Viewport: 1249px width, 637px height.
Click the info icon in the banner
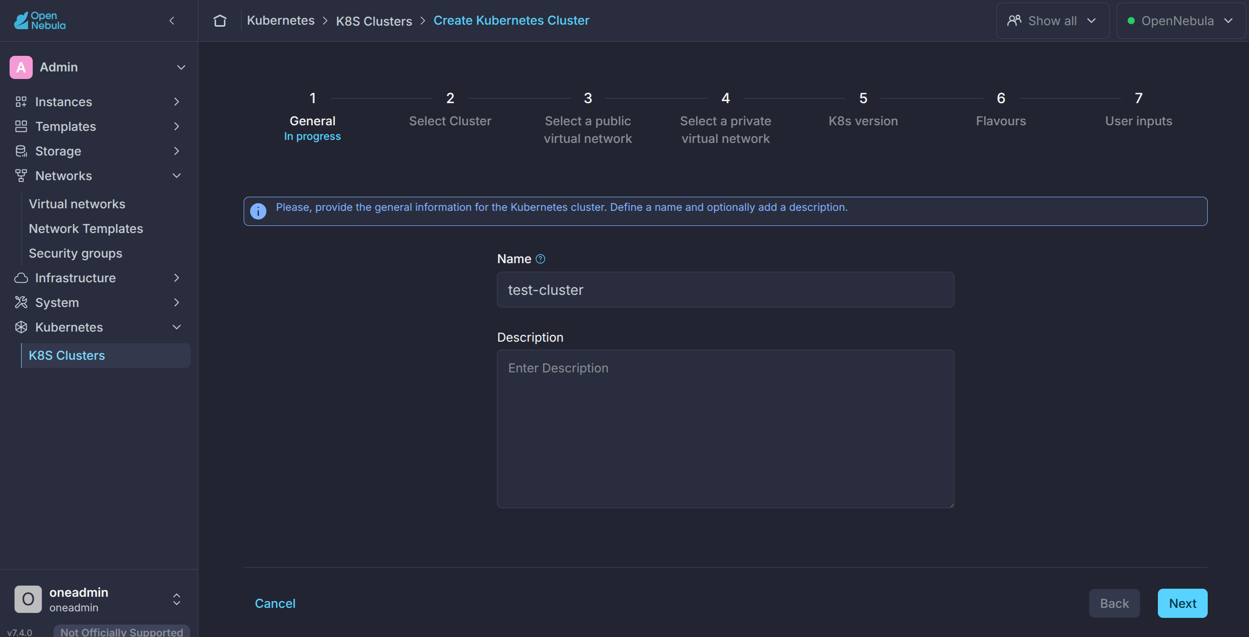(x=258, y=211)
